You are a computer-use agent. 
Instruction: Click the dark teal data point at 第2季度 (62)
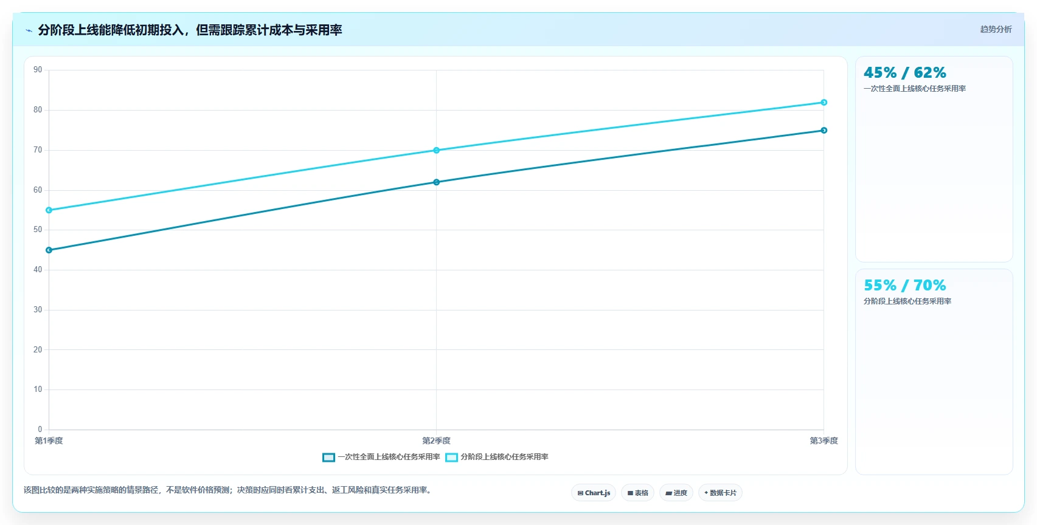coord(436,182)
